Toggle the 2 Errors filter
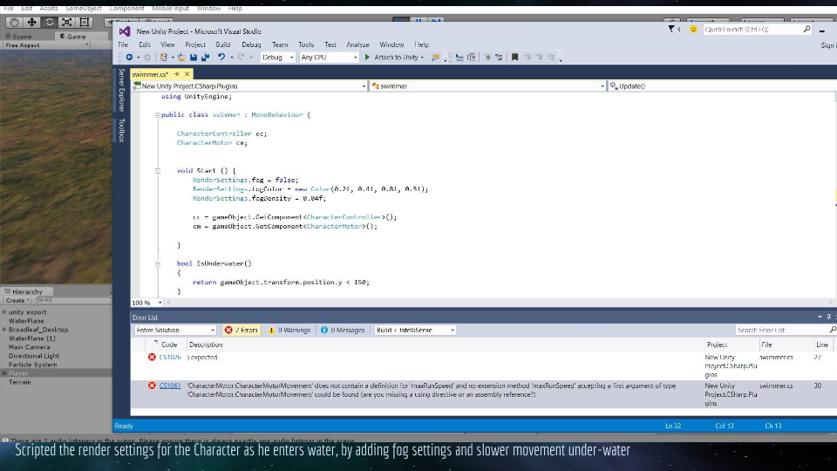 tap(242, 331)
